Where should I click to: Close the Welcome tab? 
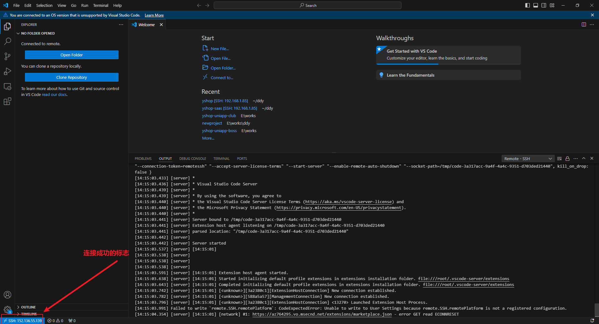click(x=161, y=25)
